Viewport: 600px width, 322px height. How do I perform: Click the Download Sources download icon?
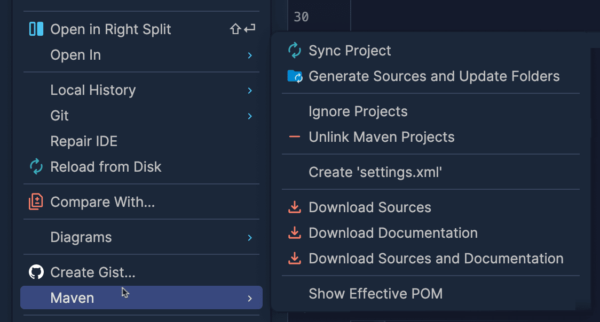[295, 207]
